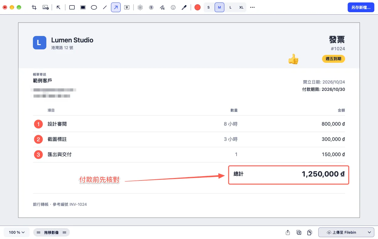The image size is (378, 239).
Task: Set annotation size to S
Action: (x=209, y=7)
